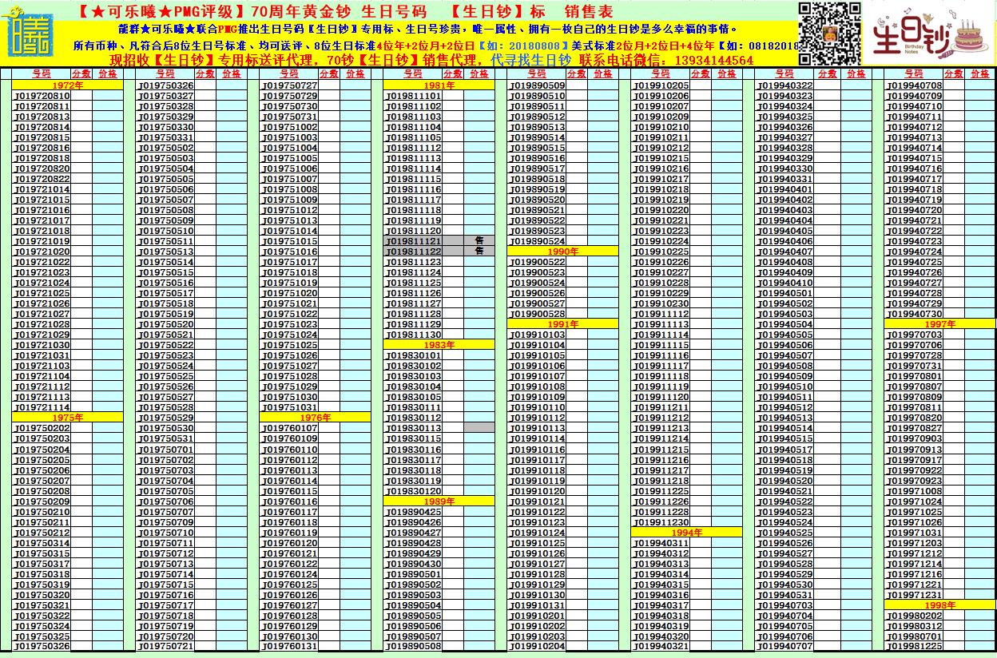Select the 1975年 year header
Screen dimensions: 997x658
point(68,418)
